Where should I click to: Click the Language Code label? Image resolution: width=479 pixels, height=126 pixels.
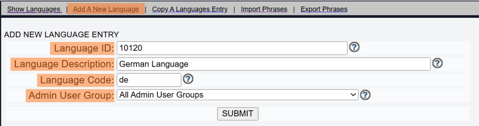[x=77, y=80]
